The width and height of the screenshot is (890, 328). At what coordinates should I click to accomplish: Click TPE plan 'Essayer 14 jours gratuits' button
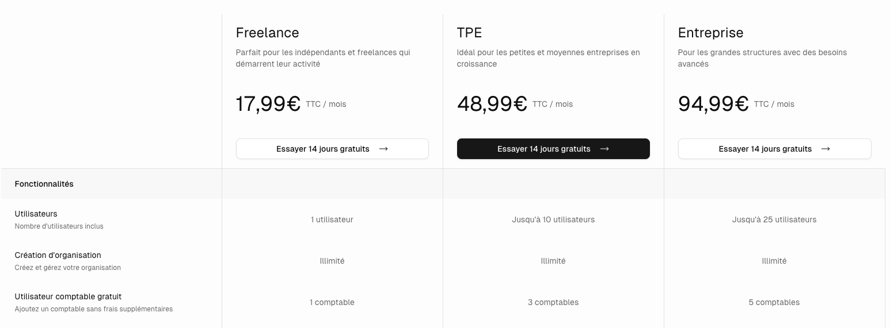click(x=553, y=149)
